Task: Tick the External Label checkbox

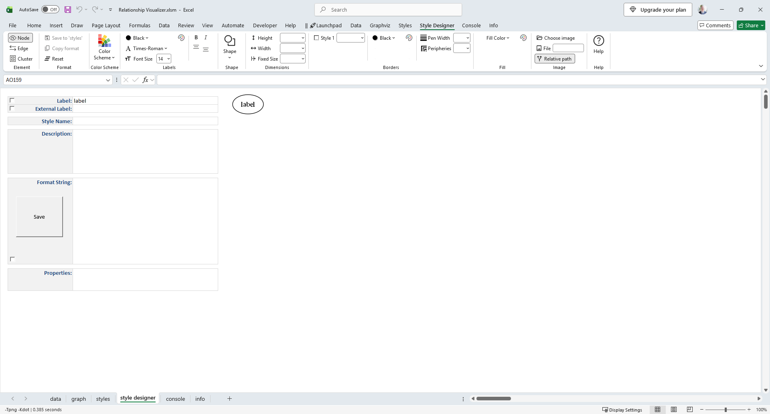Action: pyautogui.click(x=12, y=108)
